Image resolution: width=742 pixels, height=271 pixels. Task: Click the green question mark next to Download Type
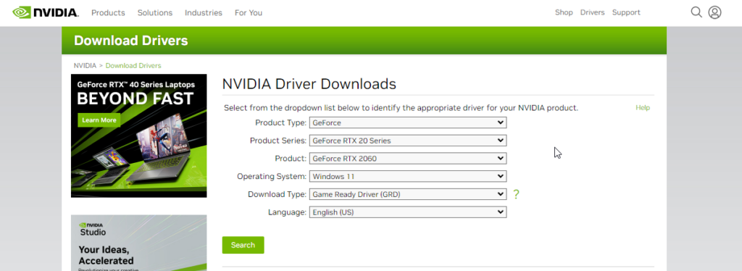pos(516,194)
